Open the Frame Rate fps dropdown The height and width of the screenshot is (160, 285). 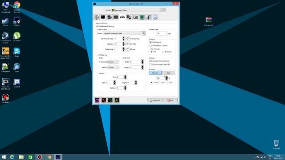[x=162, y=33]
